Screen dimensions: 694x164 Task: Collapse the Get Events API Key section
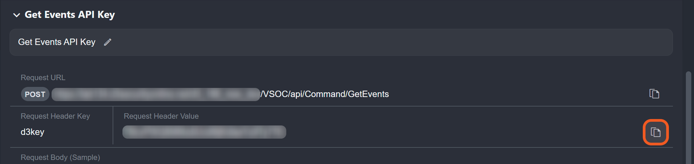[x=16, y=15]
